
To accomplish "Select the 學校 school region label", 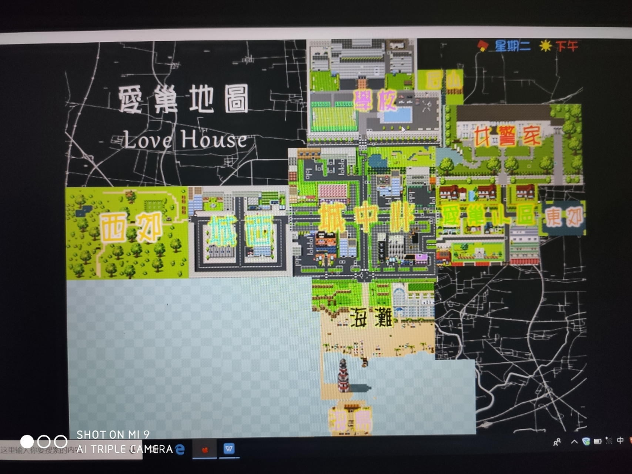I will pyautogui.click(x=374, y=99).
